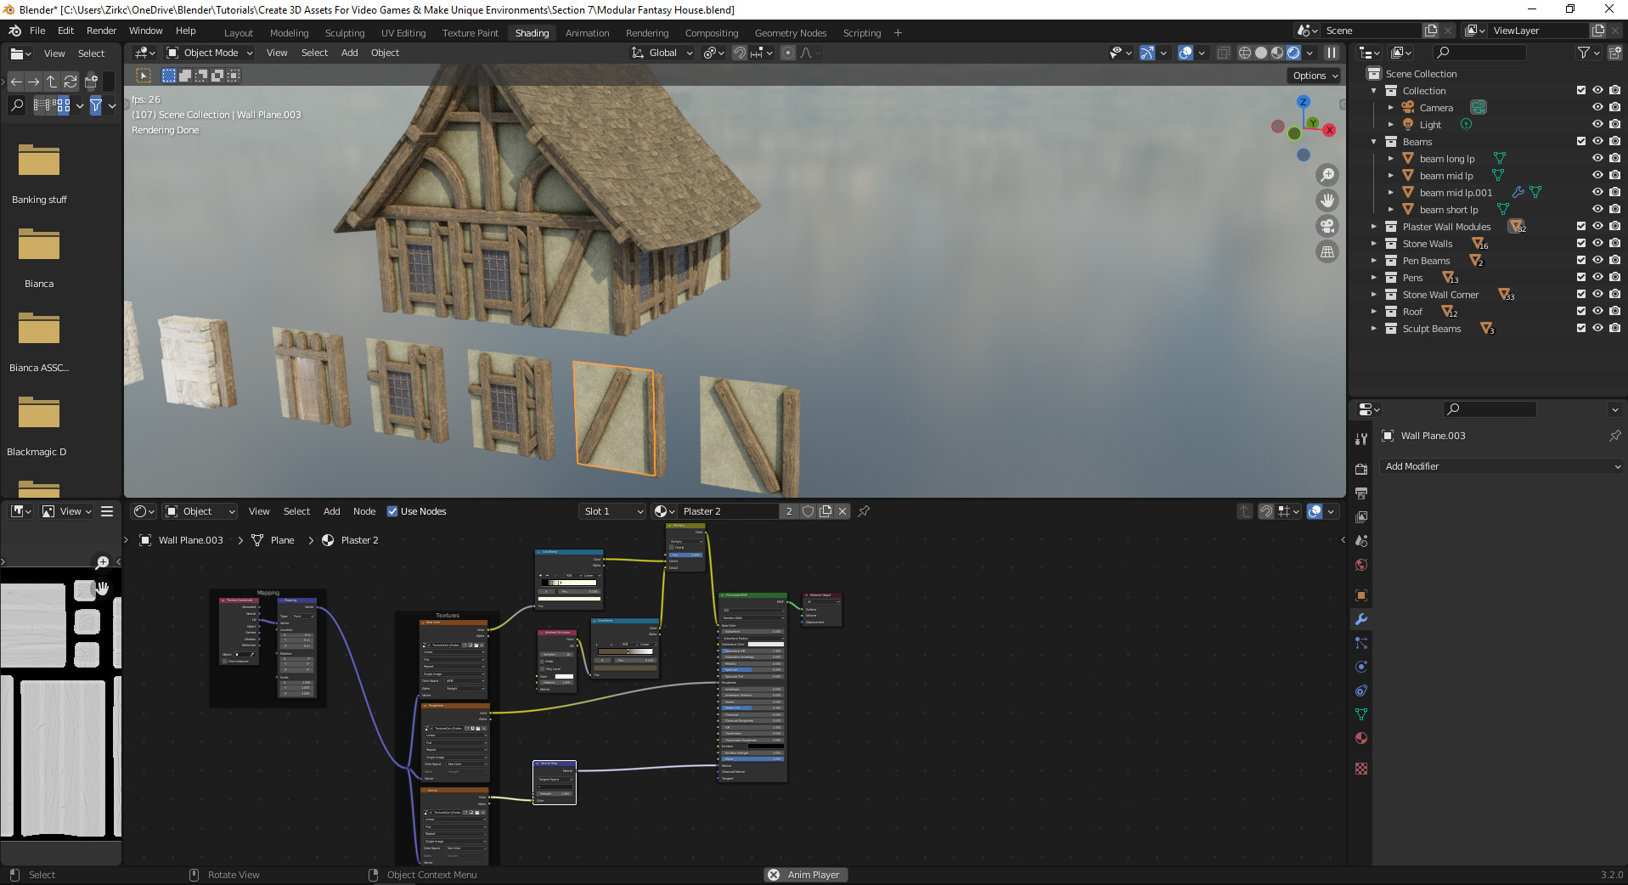Open the Slot 1 material slot dropdown

[612, 511]
